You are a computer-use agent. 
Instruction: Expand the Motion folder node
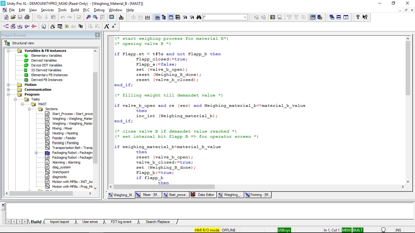[x=9, y=85]
